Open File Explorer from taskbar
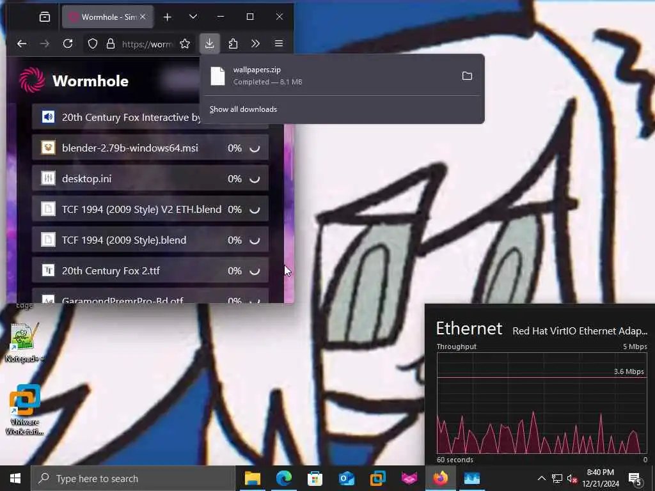This screenshot has height=491, width=655. point(252,478)
